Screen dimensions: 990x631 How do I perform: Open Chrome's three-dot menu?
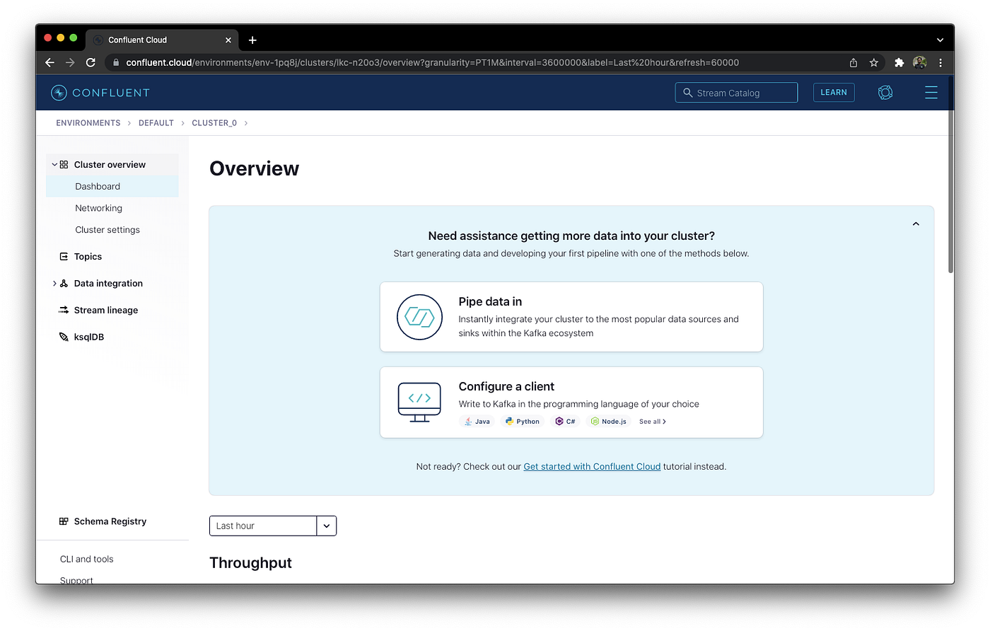[x=940, y=62]
